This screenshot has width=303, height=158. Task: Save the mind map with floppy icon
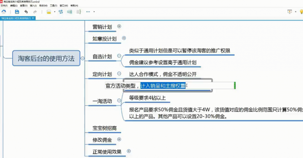click(x=17, y=12)
